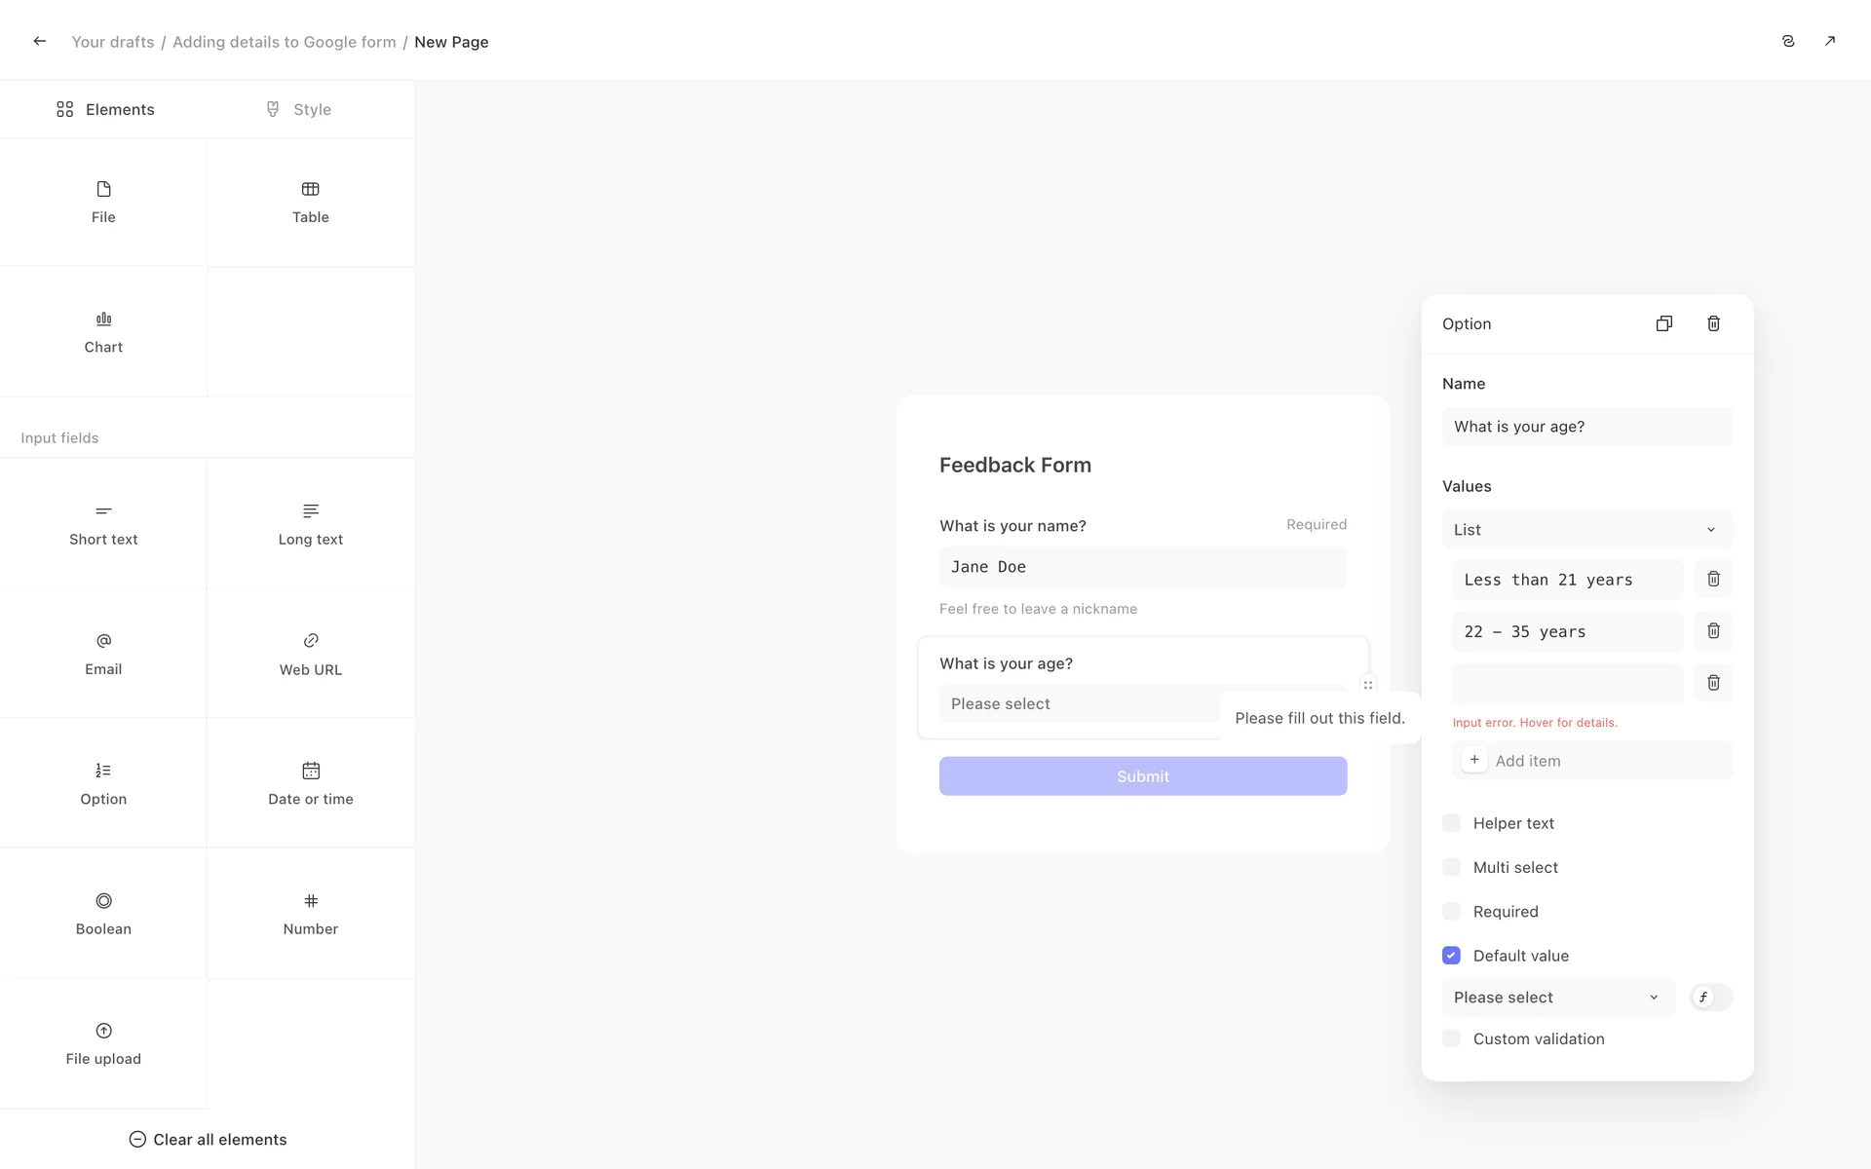The image size is (1871, 1169).
Task: Add a Chart element
Action: pyautogui.click(x=103, y=332)
